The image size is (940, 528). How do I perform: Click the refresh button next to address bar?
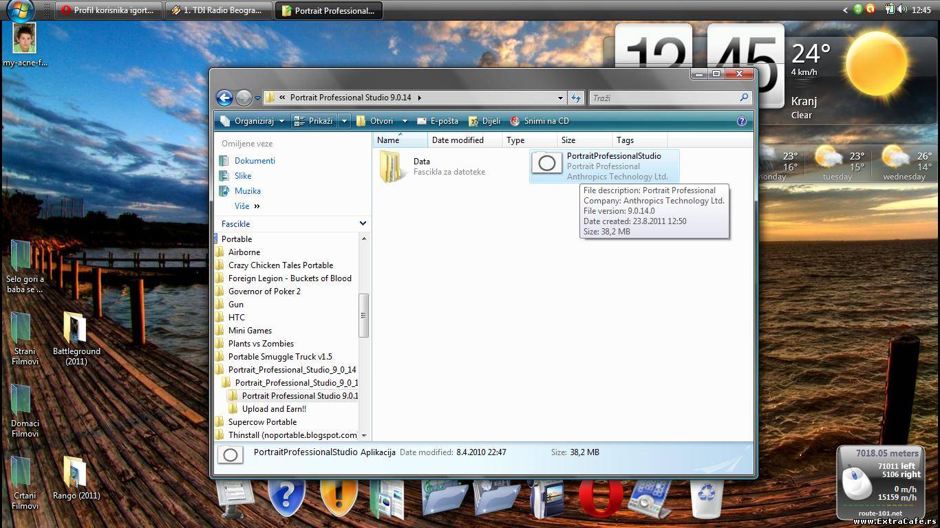pos(576,98)
